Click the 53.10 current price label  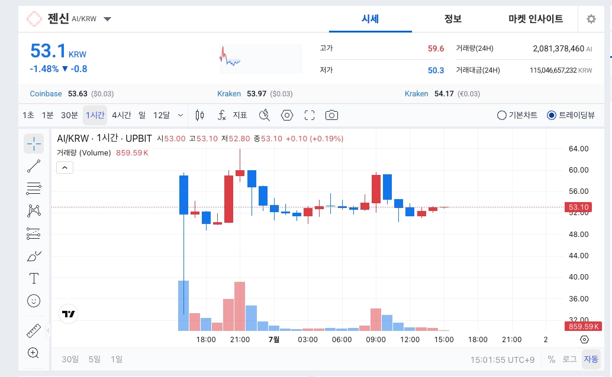[x=578, y=207]
